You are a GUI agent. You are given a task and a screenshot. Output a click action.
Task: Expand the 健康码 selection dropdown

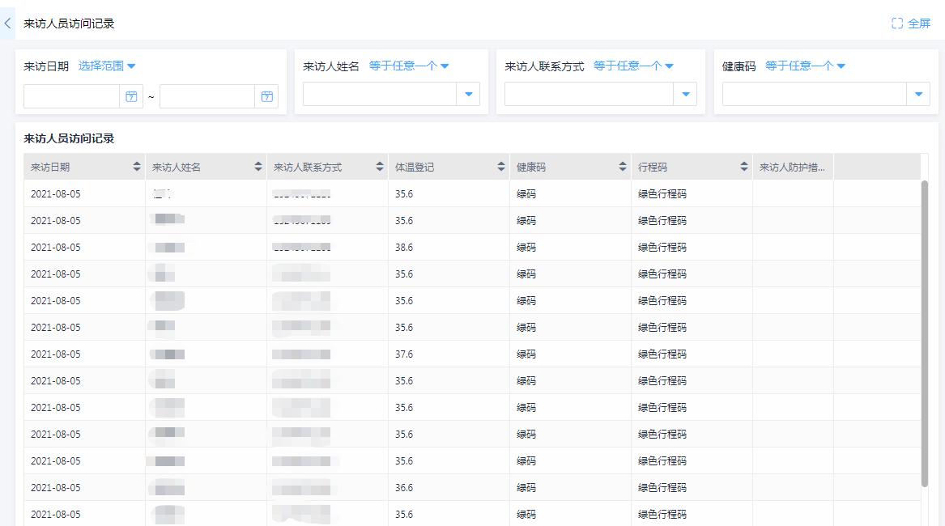[918, 94]
